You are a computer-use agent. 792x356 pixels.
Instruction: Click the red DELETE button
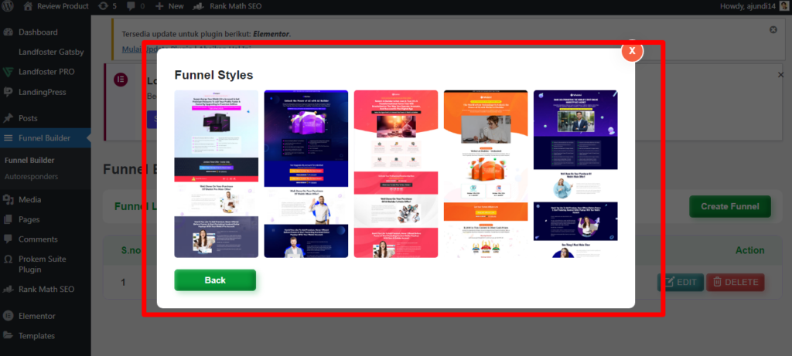pos(735,282)
